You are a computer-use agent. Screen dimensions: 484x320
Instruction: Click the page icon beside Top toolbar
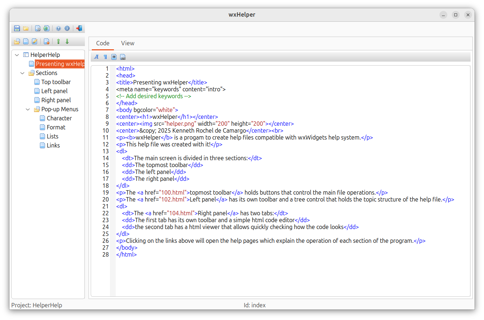[37, 82]
